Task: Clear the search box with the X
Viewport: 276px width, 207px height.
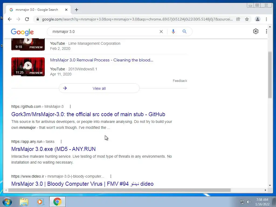Action: point(161,32)
